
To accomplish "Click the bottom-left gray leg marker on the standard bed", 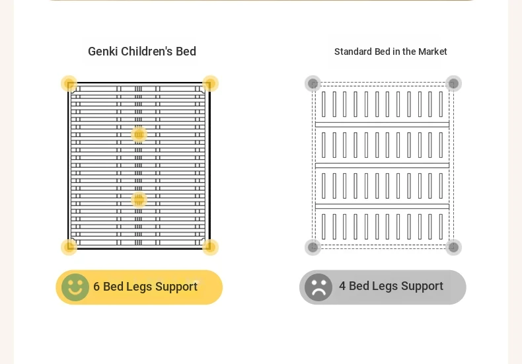I will tap(313, 247).
